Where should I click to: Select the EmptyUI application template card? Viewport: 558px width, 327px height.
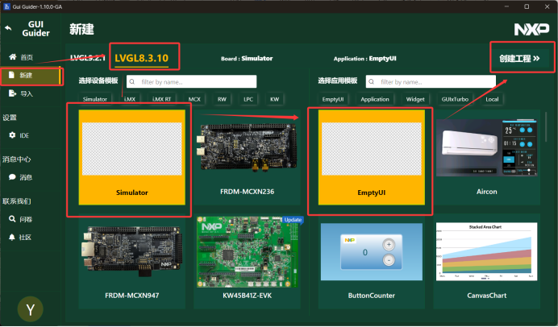[372, 157]
